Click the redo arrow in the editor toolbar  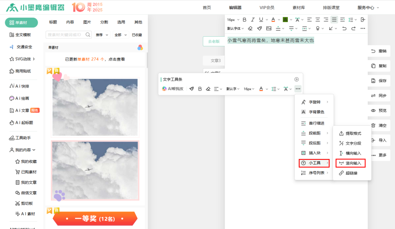(x=353, y=28)
